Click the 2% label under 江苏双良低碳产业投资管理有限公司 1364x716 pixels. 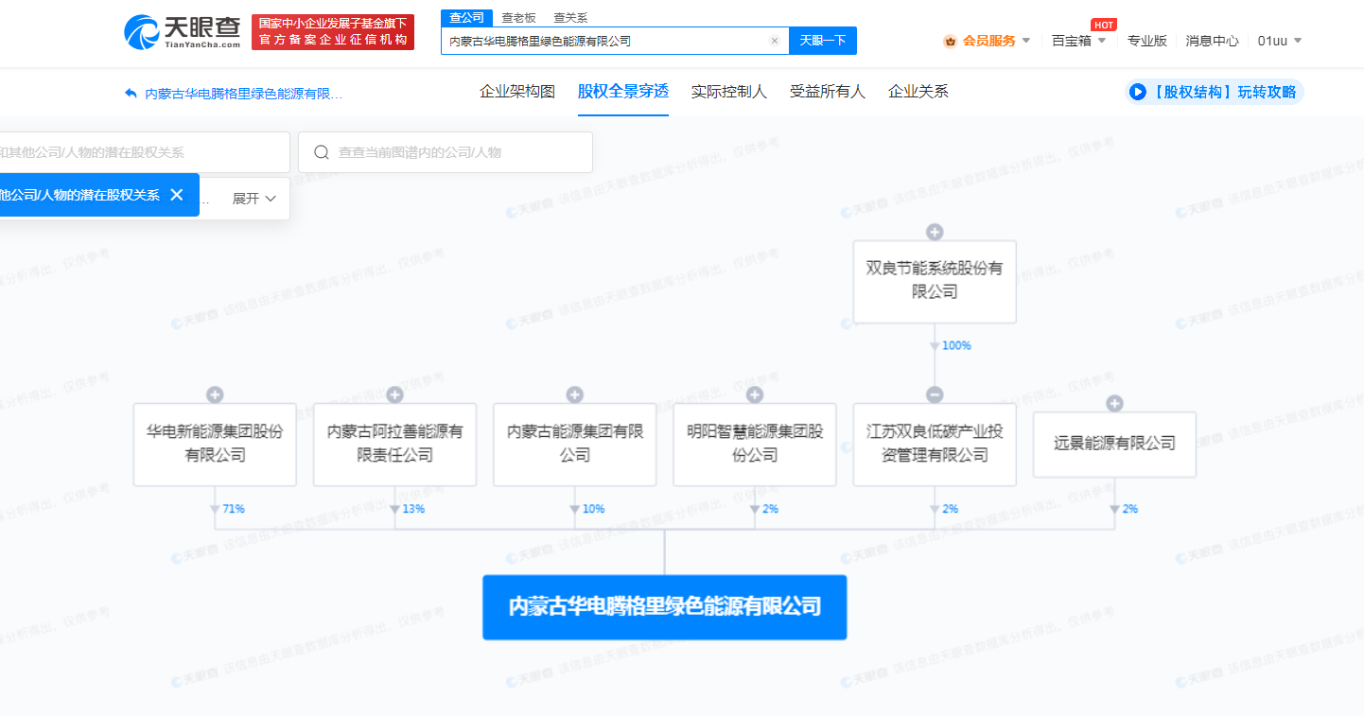click(x=951, y=509)
